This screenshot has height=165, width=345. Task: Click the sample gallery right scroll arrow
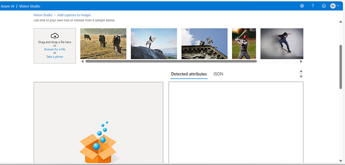click(301, 61)
